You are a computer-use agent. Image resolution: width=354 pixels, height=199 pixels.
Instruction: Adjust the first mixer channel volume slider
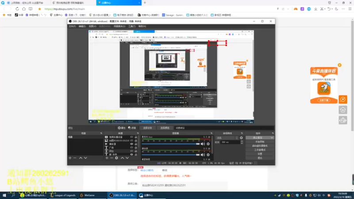171,144
